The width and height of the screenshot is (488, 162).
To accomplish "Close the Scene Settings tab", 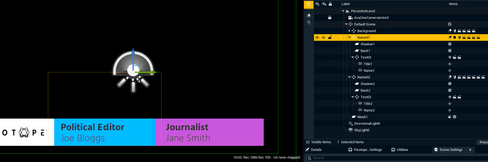I will point(470,150).
